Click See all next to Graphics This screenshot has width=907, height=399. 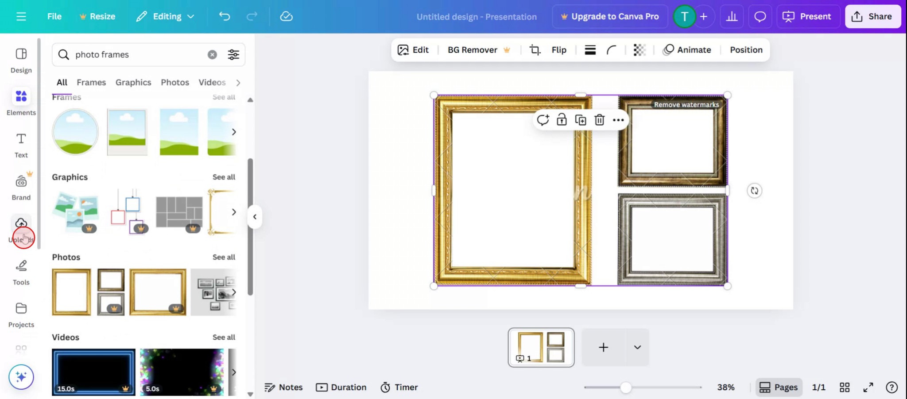224,177
